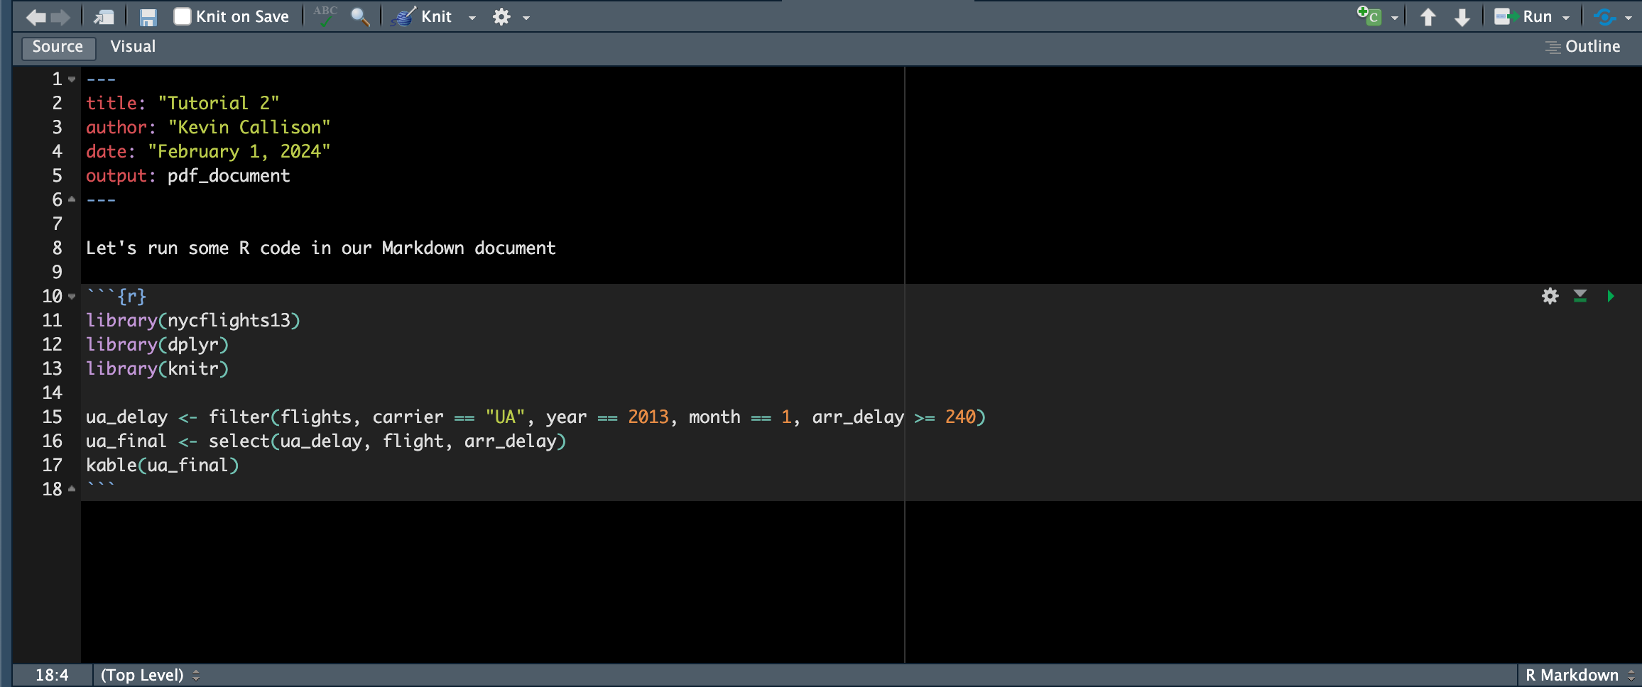
Task: Open the (Top Level) section navigator
Action: click(x=150, y=675)
